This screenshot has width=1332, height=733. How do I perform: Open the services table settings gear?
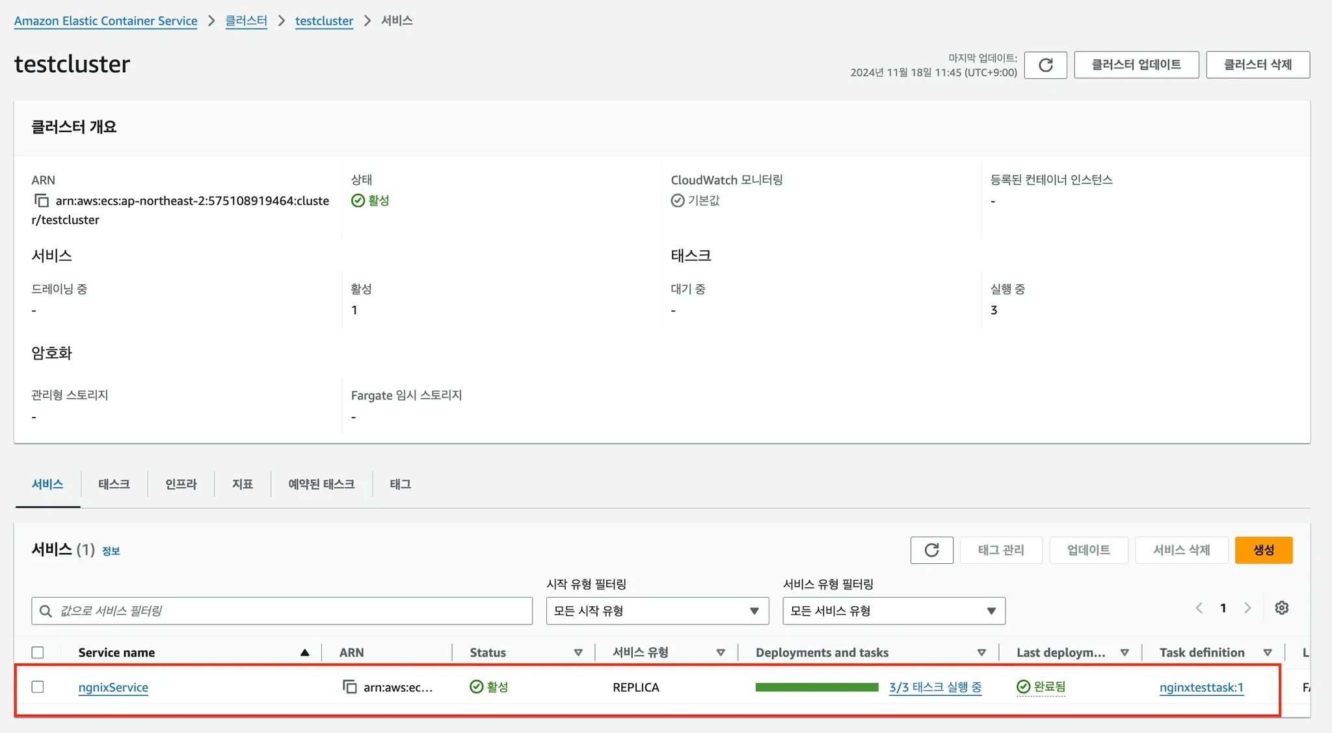click(1281, 608)
